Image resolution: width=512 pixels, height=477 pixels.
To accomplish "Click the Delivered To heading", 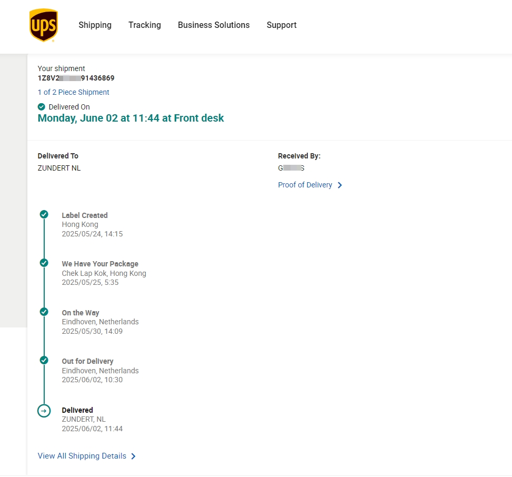I will click(x=58, y=156).
